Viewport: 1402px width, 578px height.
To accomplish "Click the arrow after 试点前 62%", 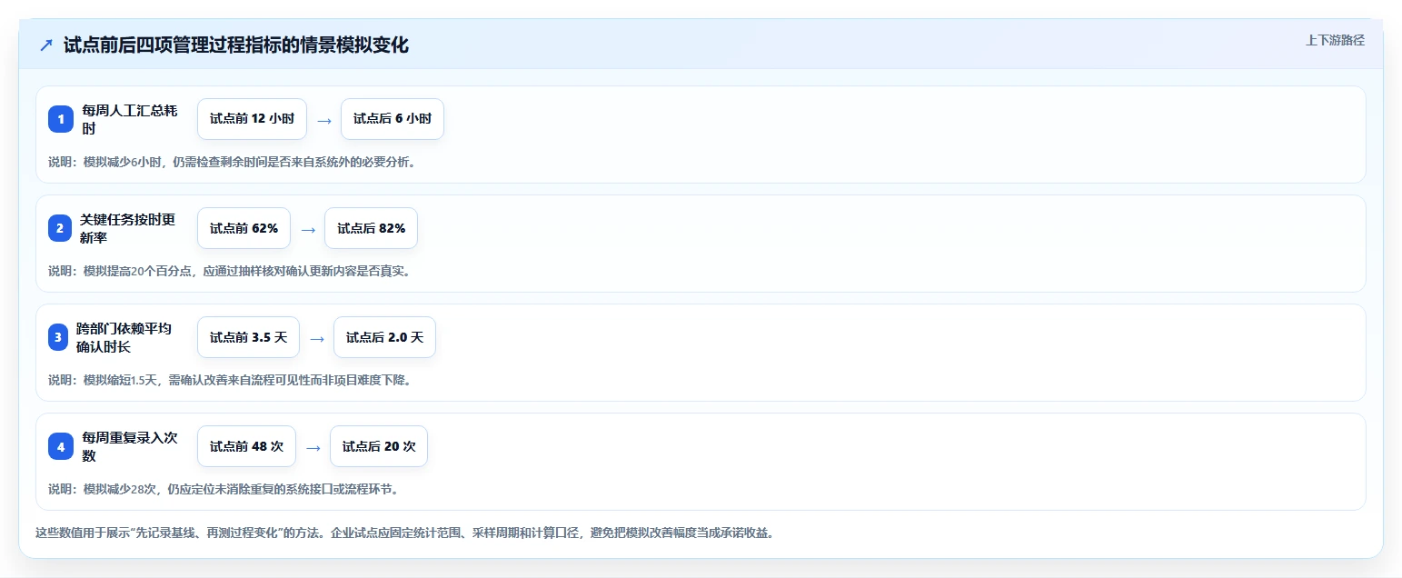I will [307, 229].
